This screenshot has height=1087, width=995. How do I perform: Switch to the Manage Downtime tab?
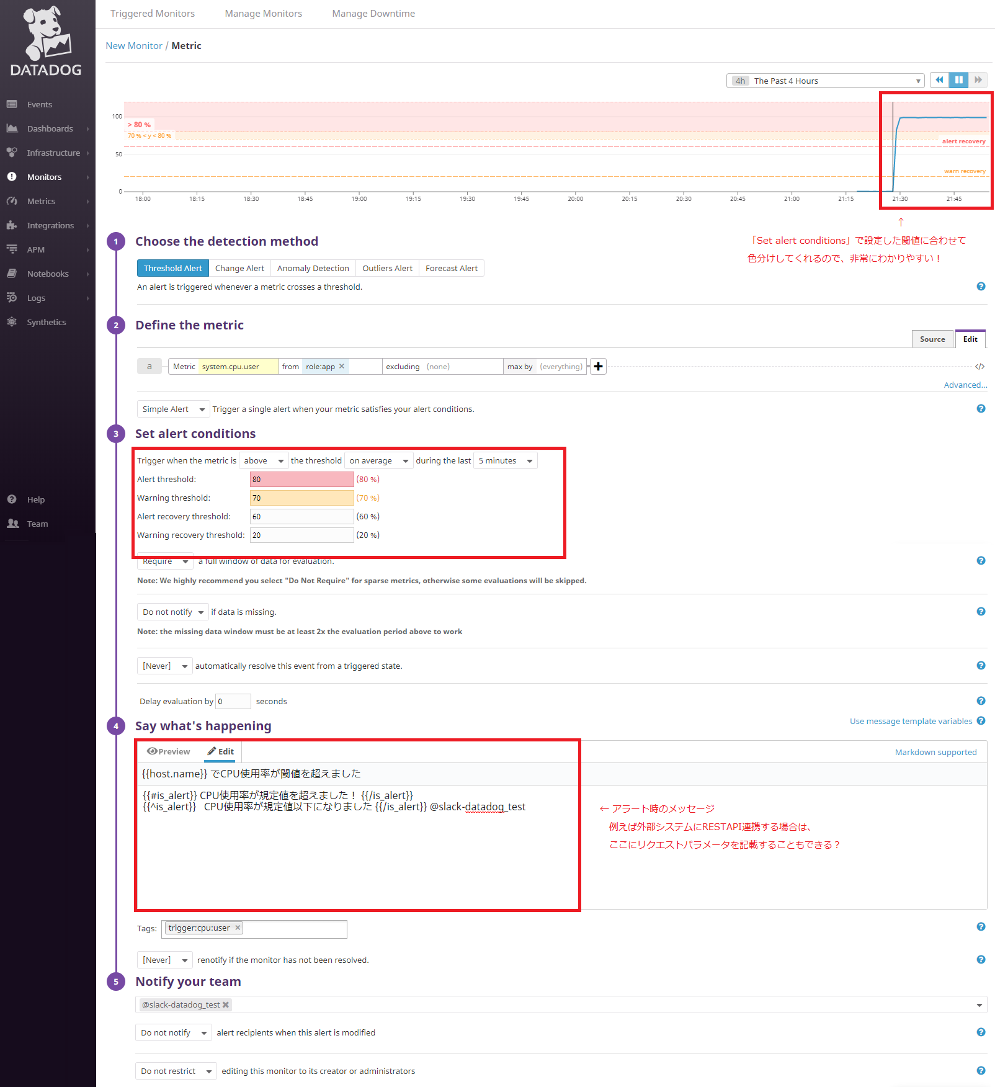pyautogui.click(x=373, y=13)
